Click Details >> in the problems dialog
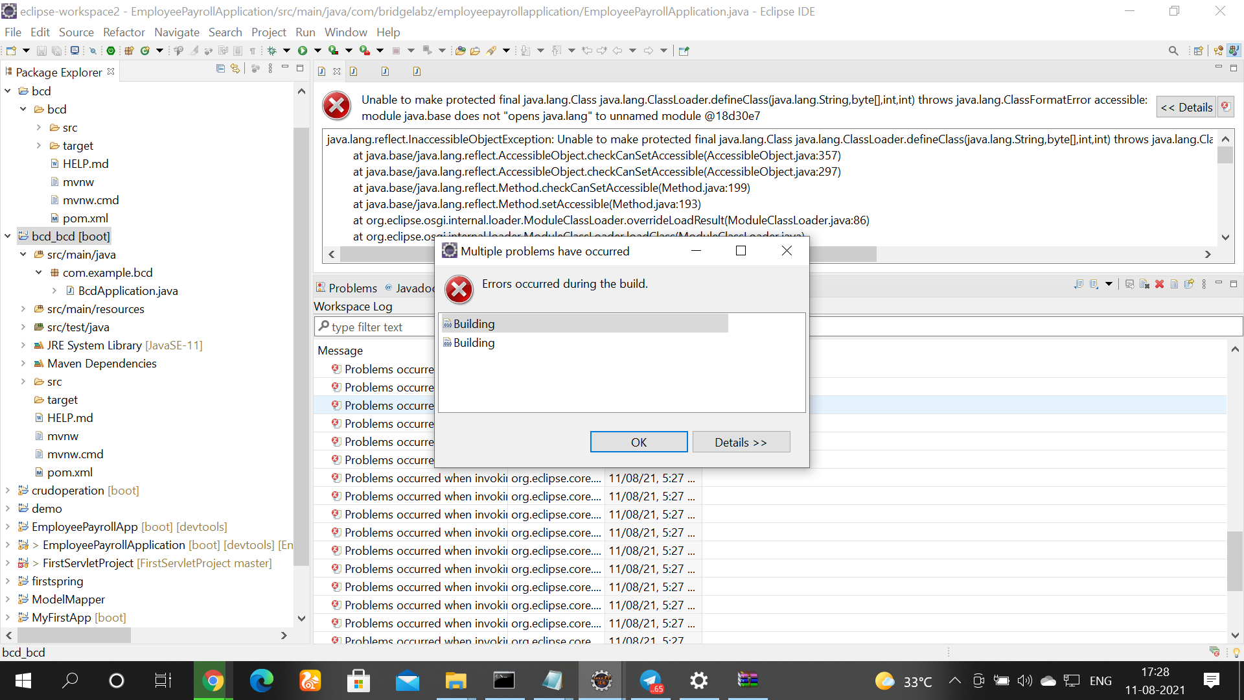This screenshot has width=1244, height=700. [x=741, y=442]
